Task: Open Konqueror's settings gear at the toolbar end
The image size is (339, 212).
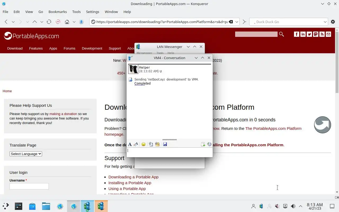Action: click(333, 22)
